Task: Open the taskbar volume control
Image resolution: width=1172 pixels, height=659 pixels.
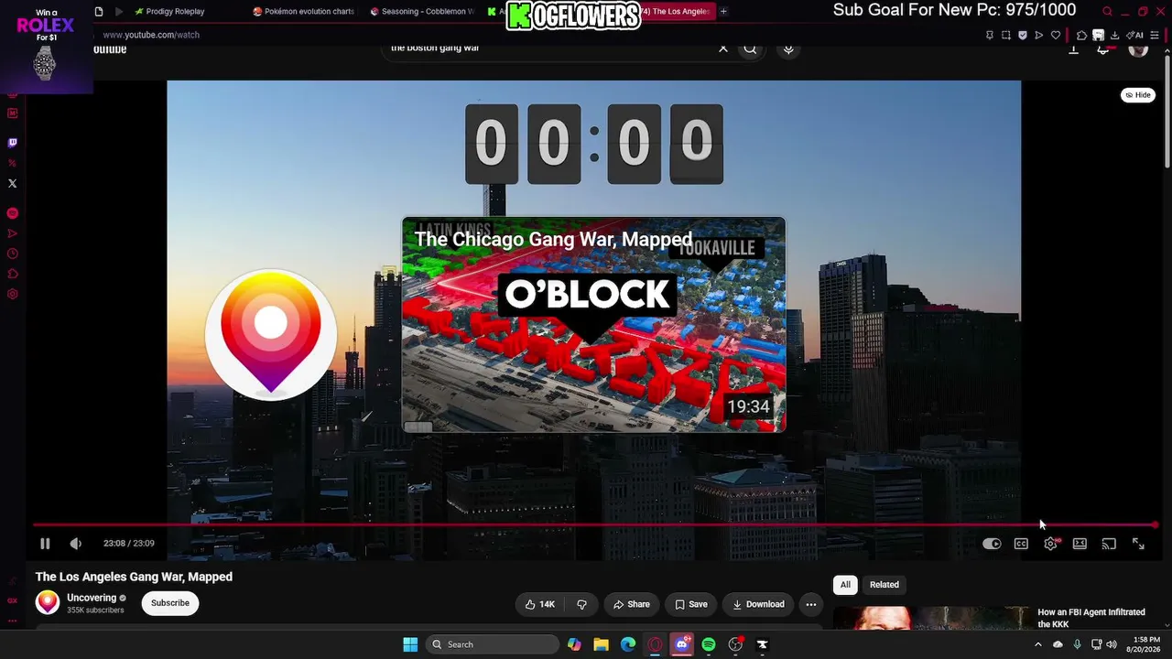Action: pos(1112,644)
